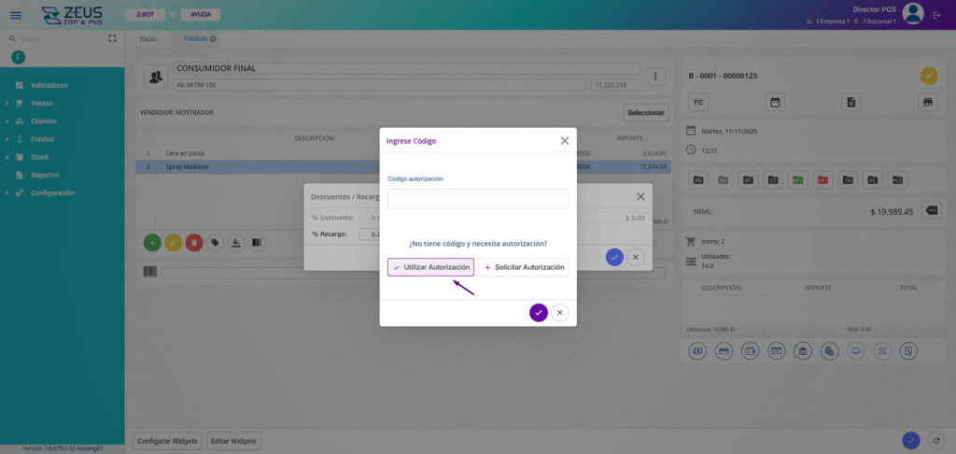Click the fullscreen icon beside search box
The width and height of the screenshot is (956, 454).
[113, 39]
